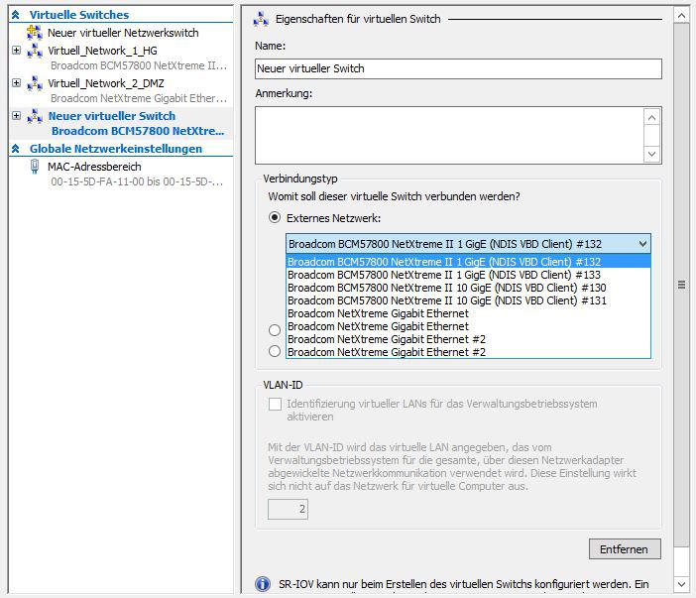Enable VLAN identification checkbox for Verwaltungsbetriebssystem
The height and width of the screenshot is (598, 696).
coord(275,404)
